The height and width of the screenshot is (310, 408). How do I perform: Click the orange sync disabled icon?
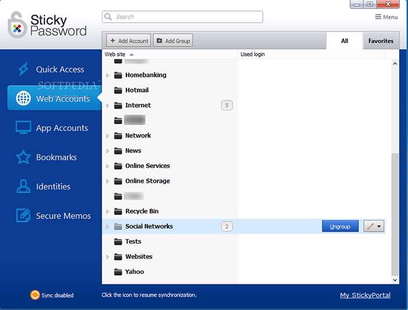point(34,295)
